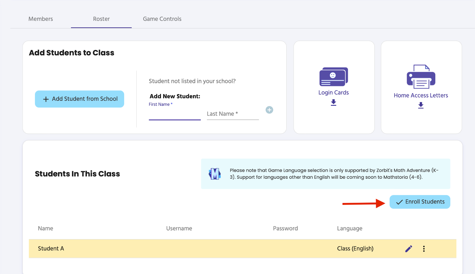This screenshot has height=274, width=475.
Task: Edit Student A using the pencil icon
Action: [408, 248]
